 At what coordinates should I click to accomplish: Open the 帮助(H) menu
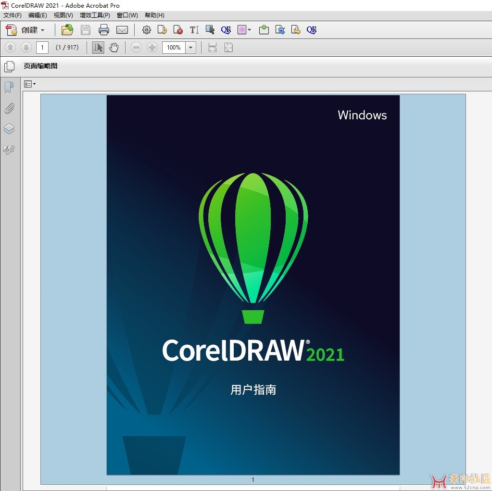[x=154, y=15]
